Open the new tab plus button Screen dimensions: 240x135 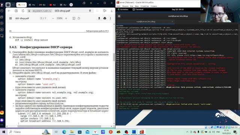pos(71,5)
